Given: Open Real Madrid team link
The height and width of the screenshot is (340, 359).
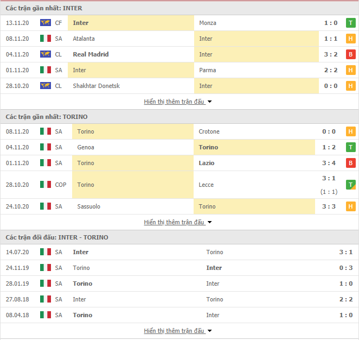Looking at the screenshot, I should (91, 54).
